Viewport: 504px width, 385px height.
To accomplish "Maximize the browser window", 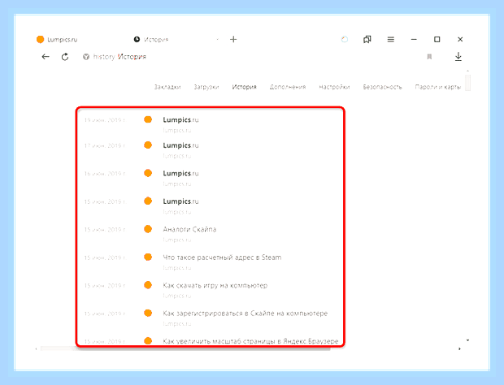I will coord(437,39).
